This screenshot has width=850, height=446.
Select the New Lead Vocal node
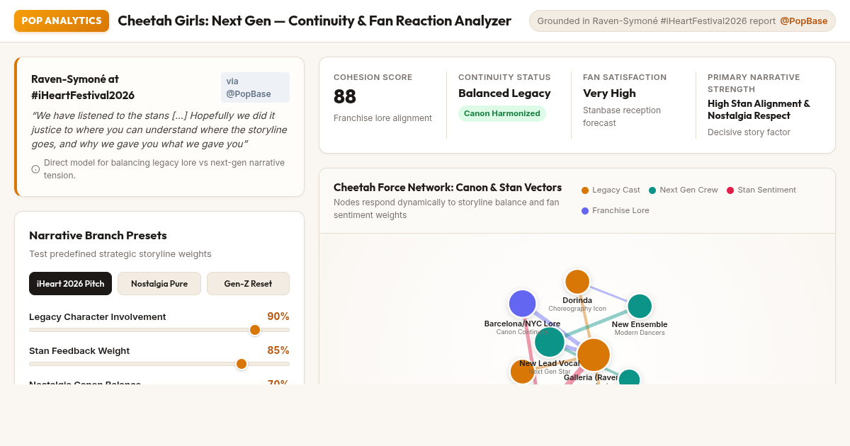550,342
